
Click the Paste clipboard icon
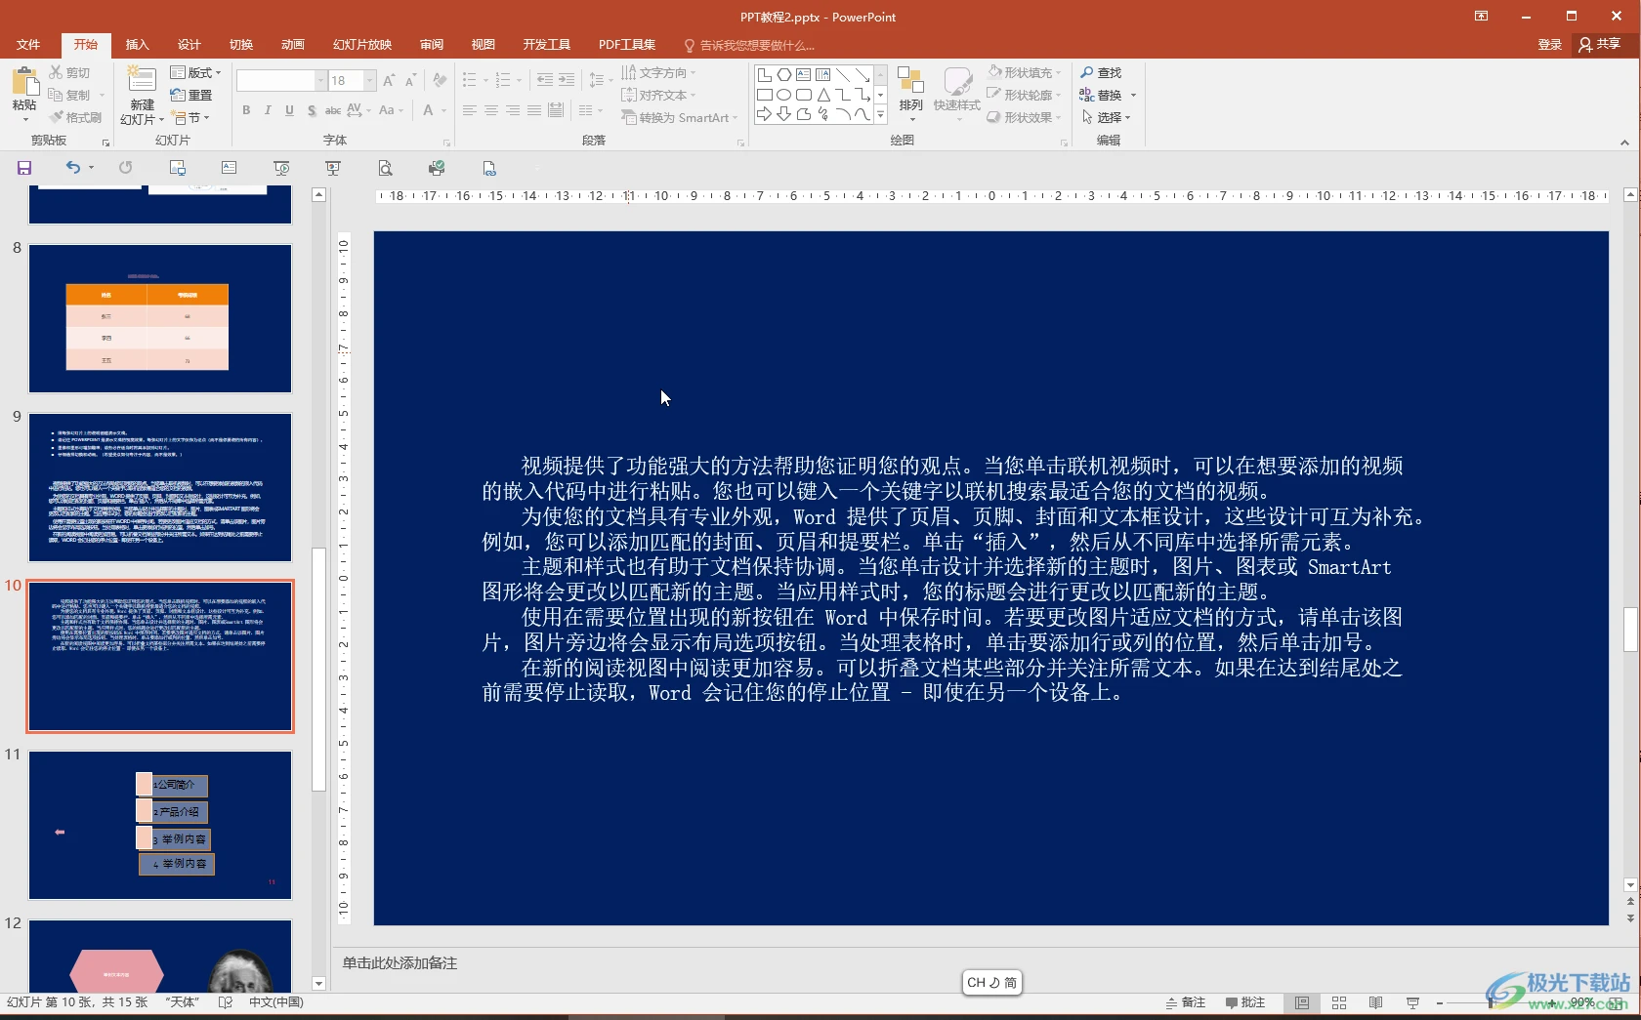click(24, 86)
